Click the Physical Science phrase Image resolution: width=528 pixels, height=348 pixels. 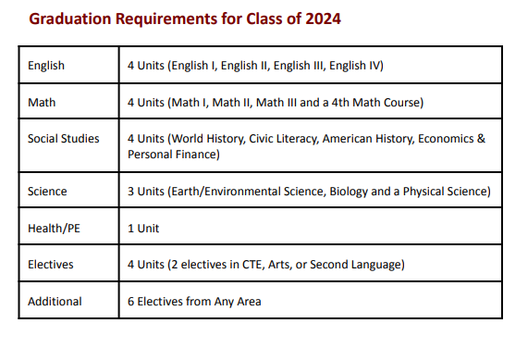pyautogui.click(x=445, y=192)
